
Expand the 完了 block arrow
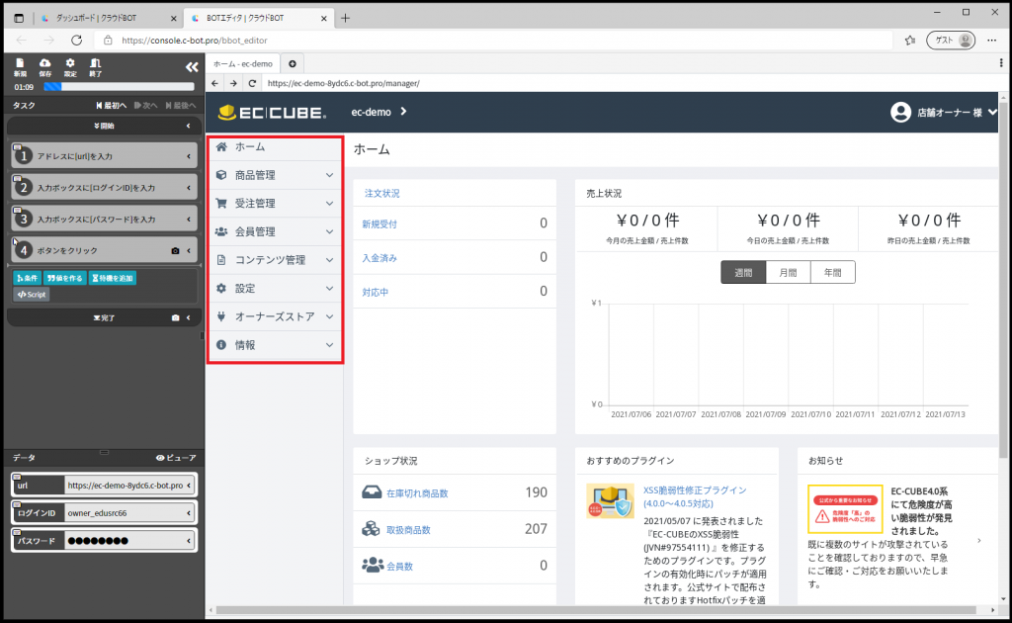pos(189,317)
